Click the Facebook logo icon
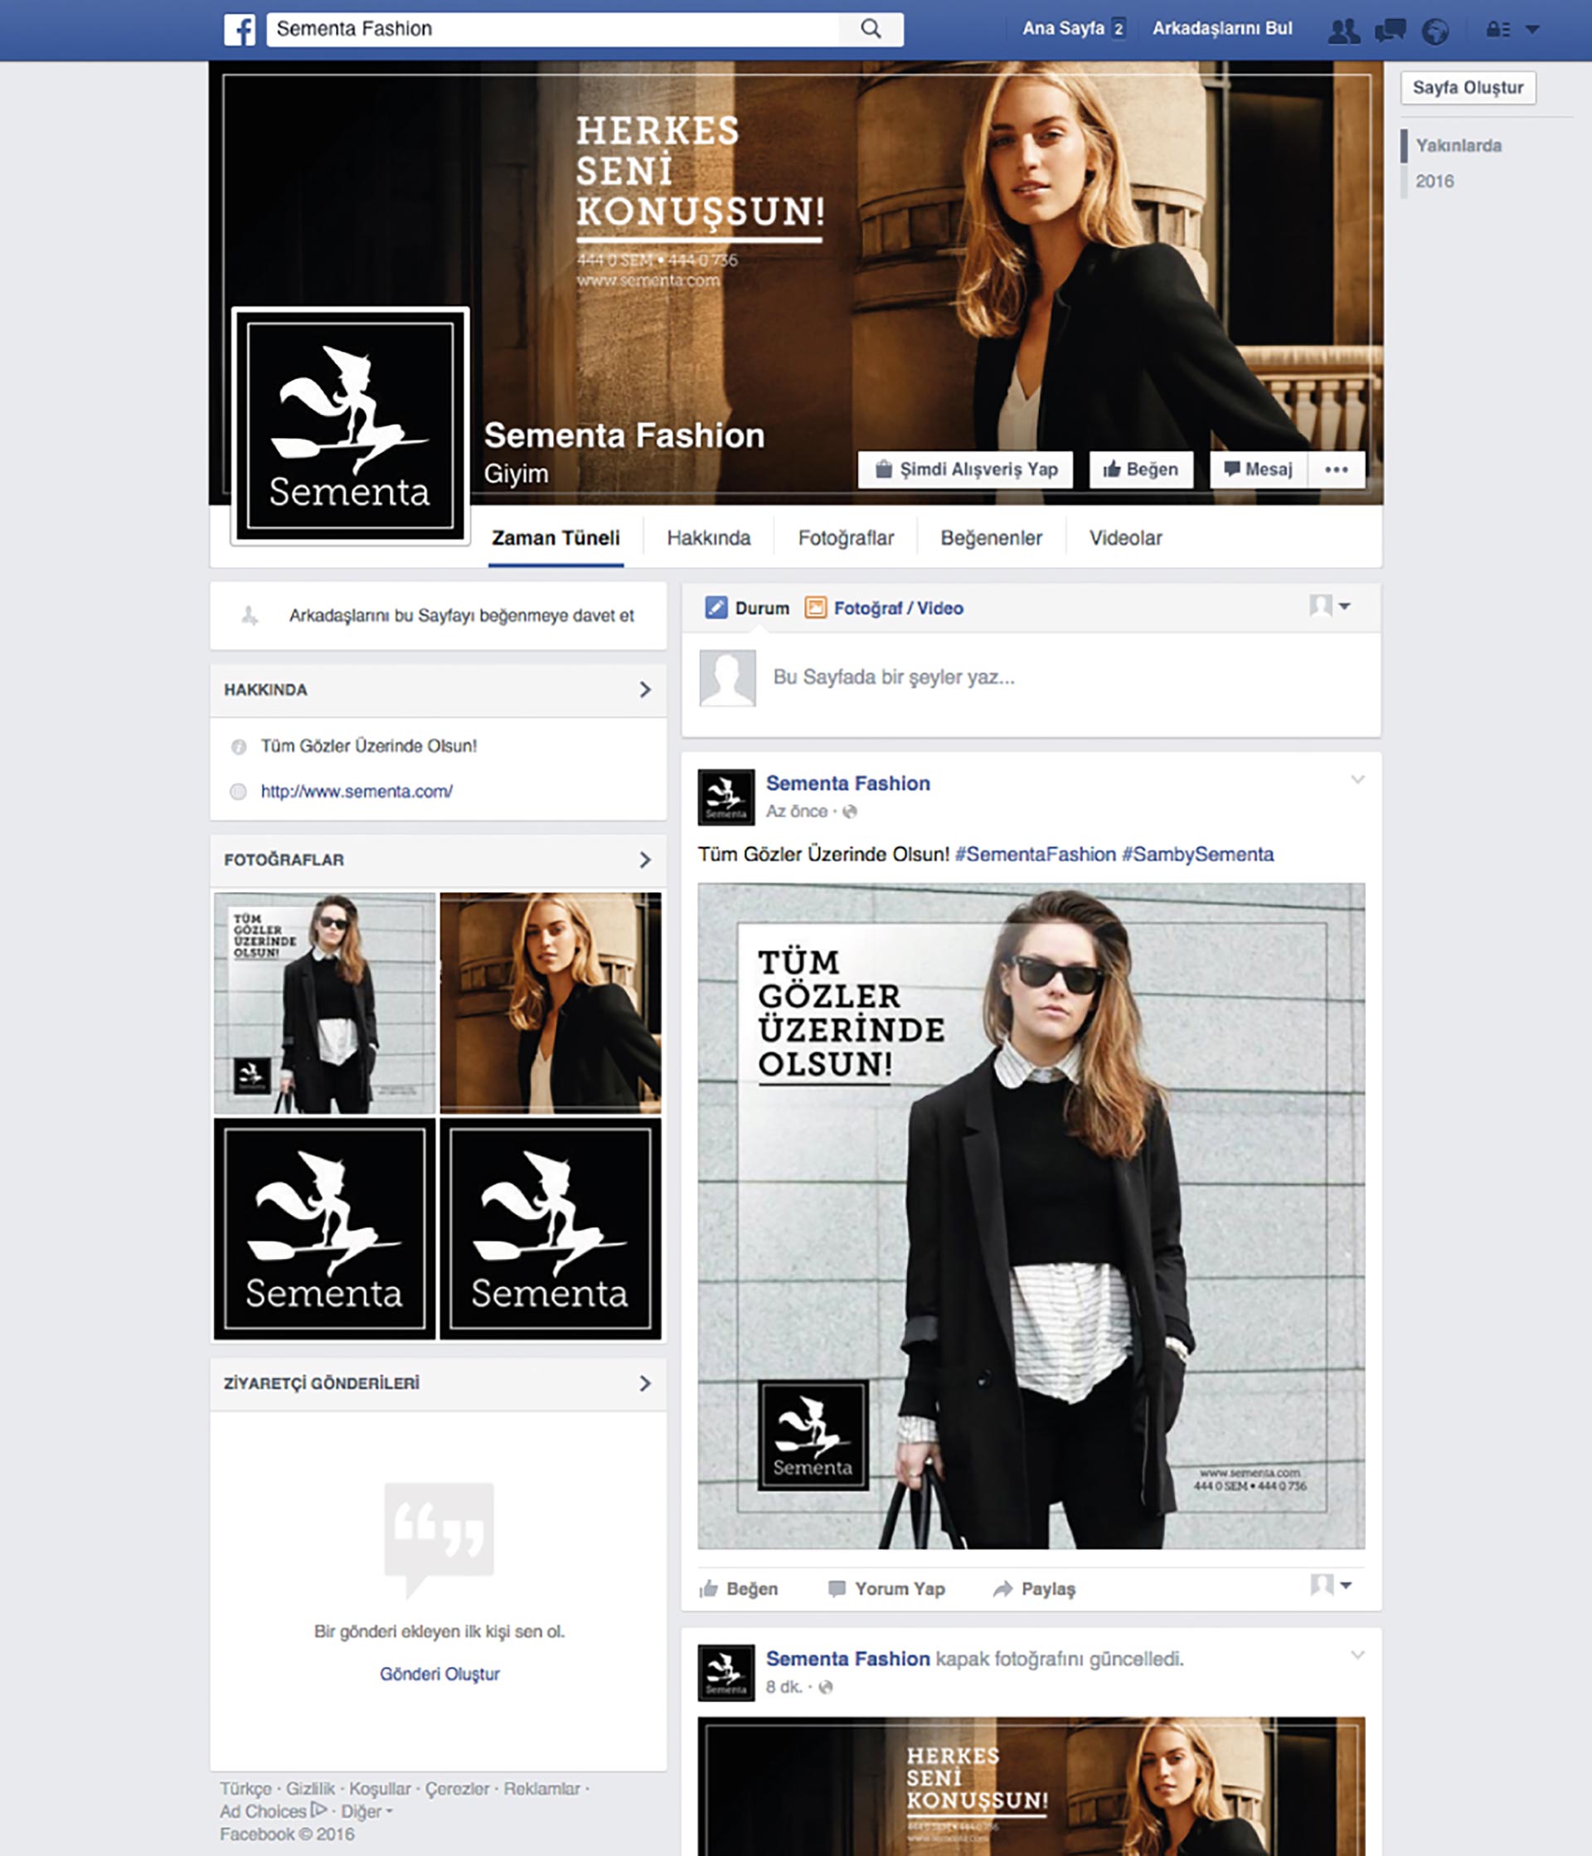This screenshot has width=1592, height=1856. pyautogui.click(x=240, y=30)
